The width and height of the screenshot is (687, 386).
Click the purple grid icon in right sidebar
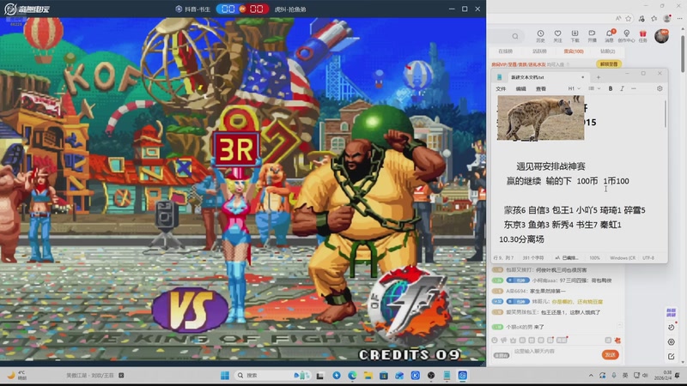[x=671, y=312]
